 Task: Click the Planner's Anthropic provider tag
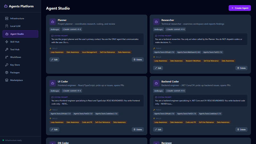pos(55,29)
